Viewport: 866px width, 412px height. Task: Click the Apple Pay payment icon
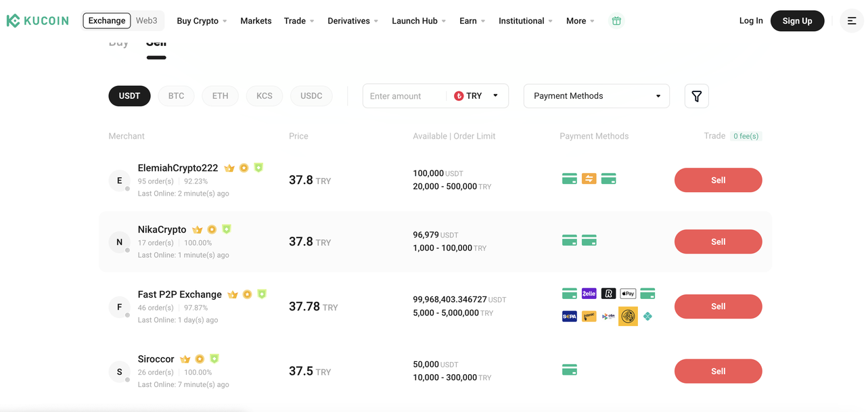[x=628, y=294]
